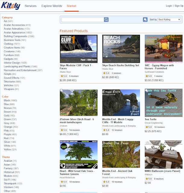
Task: Click the star rating of Sea Turtle
Action: pyautogui.click(x=148, y=127)
